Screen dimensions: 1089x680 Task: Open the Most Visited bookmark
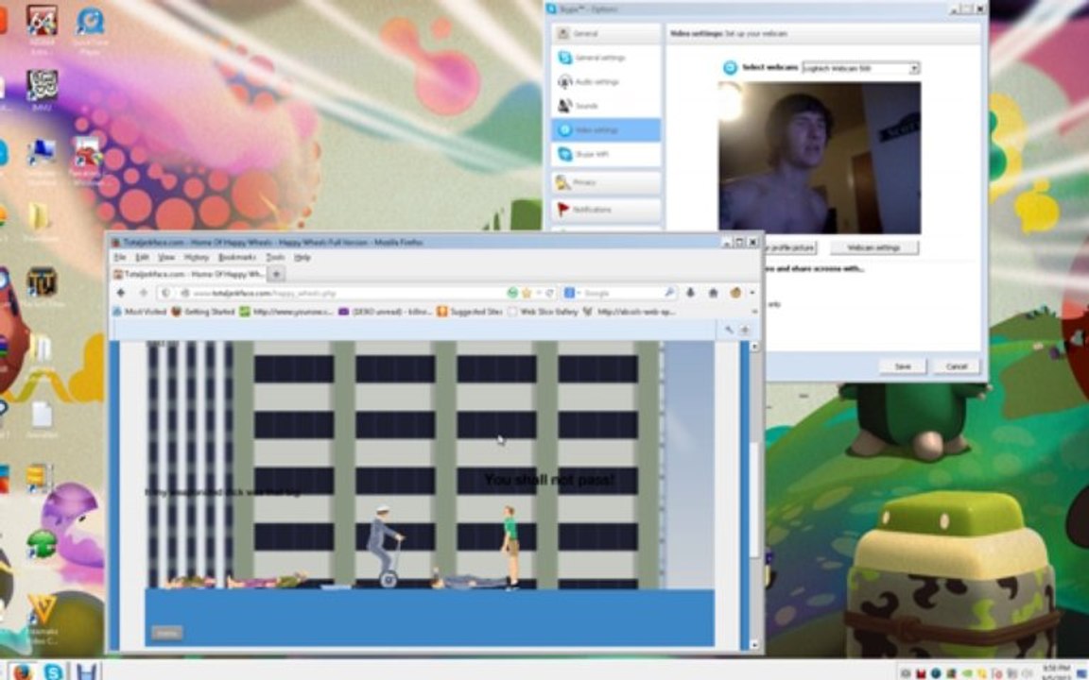tap(140, 313)
